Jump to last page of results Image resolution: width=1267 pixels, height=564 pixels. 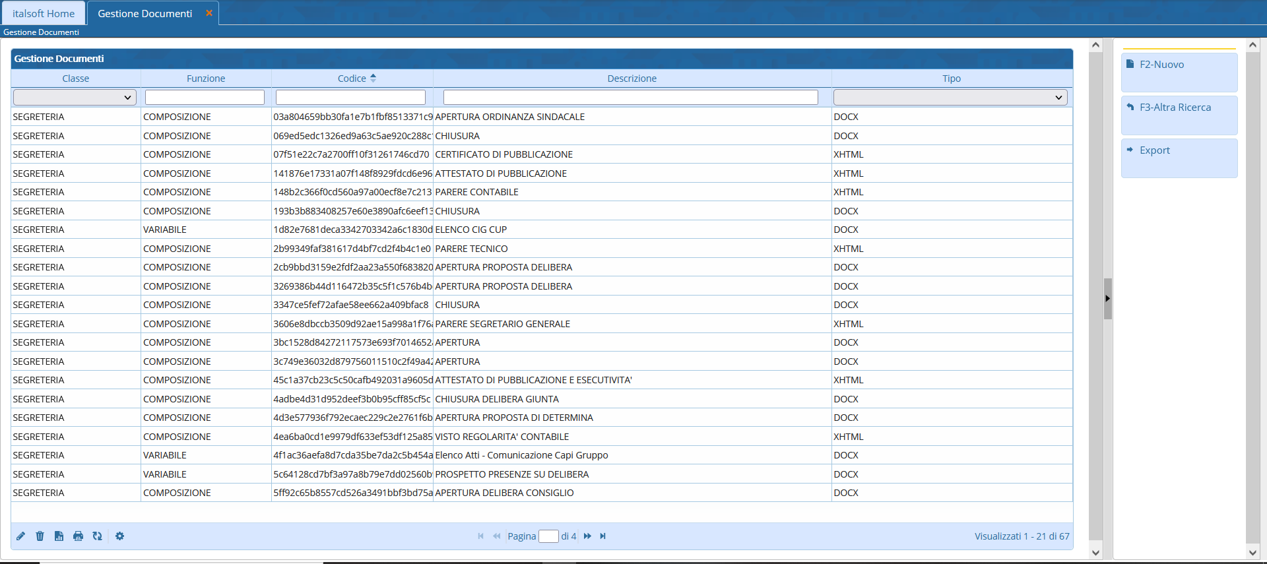click(602, 536)
